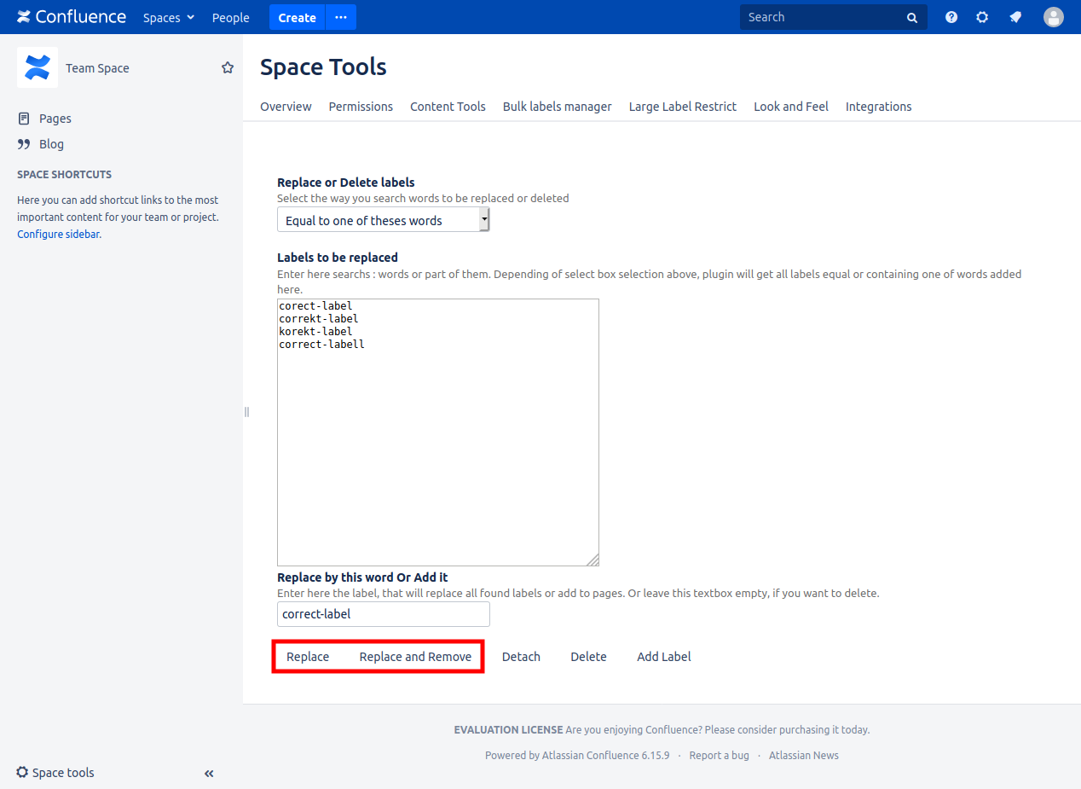Open the notifications icon in header
1081x789 pixels.
pyautogui.click(x=1015, y=17)
